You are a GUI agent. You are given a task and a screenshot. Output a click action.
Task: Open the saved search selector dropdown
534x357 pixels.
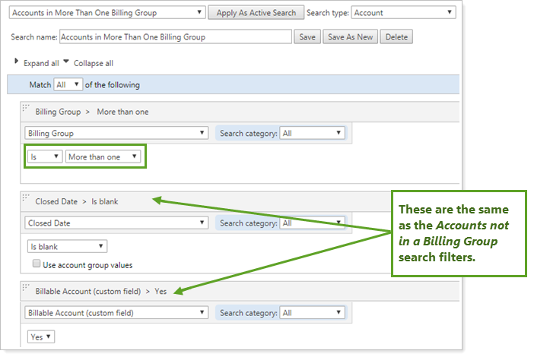coord(107,13)
